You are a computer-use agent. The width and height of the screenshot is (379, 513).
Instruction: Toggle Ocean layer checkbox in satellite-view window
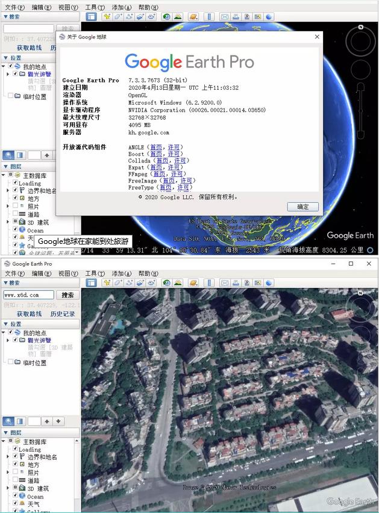[x=16, y=495]
